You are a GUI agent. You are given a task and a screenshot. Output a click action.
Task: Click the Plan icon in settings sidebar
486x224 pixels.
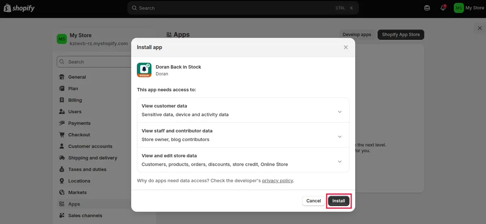click(x=62, y=89)
